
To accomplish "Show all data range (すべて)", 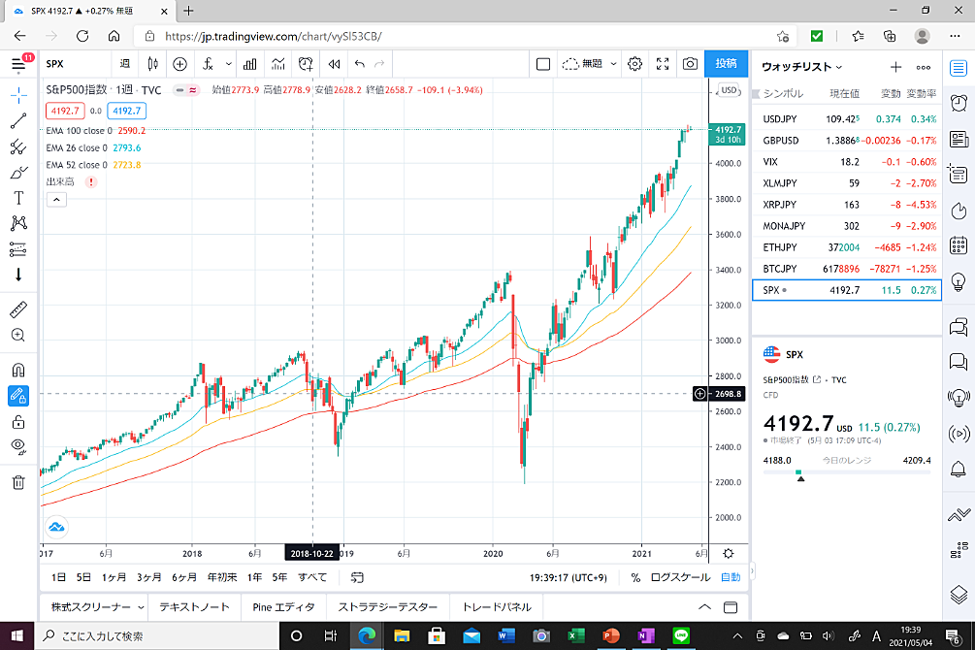I will [312, 578].
